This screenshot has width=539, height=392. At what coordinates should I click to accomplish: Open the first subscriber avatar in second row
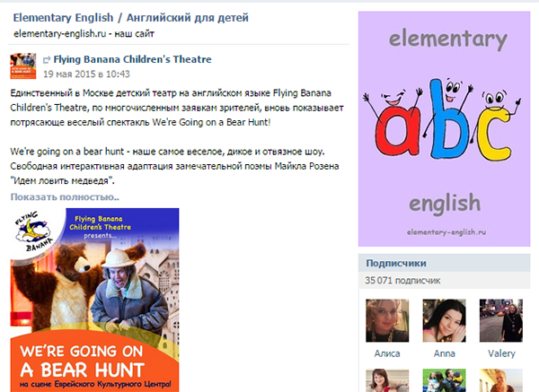(387, 380)
